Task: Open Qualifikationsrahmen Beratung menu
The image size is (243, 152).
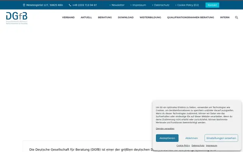Action: coord(190,17)
